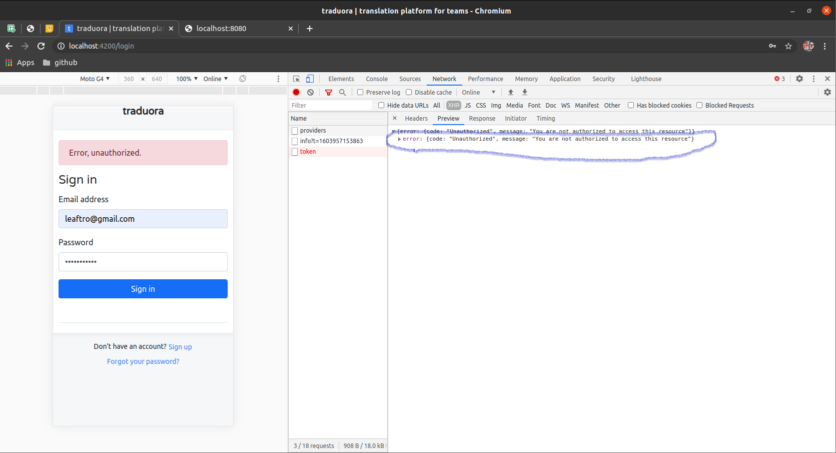Close the traduora tab

coord(171,29)
